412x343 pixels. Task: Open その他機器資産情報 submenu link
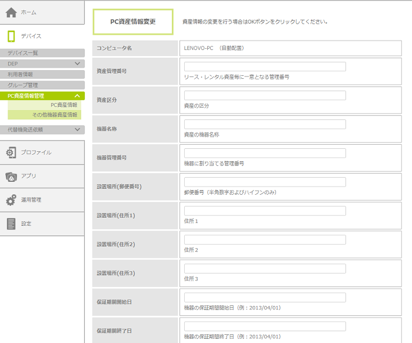(x=55, y=115)
